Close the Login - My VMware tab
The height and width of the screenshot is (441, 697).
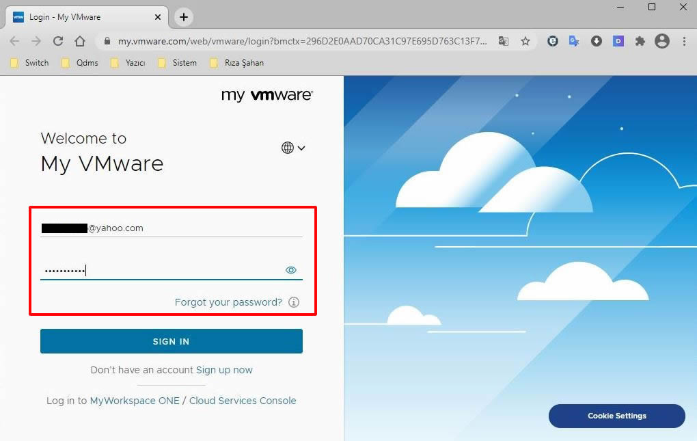pos(158,17)
